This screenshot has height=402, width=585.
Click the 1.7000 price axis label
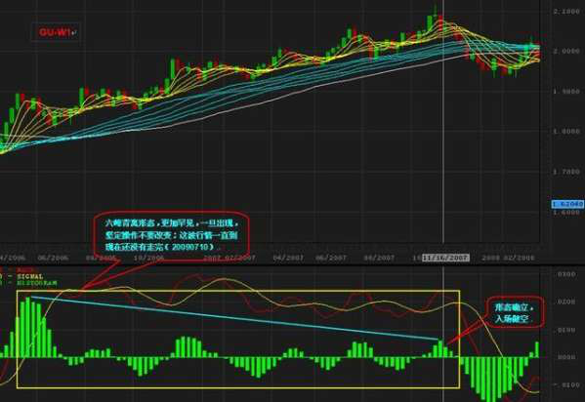(566, 172)
